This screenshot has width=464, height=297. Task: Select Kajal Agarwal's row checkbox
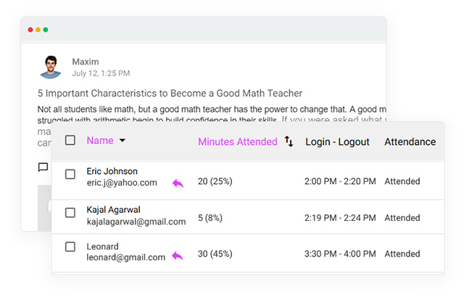coord(70,212)
